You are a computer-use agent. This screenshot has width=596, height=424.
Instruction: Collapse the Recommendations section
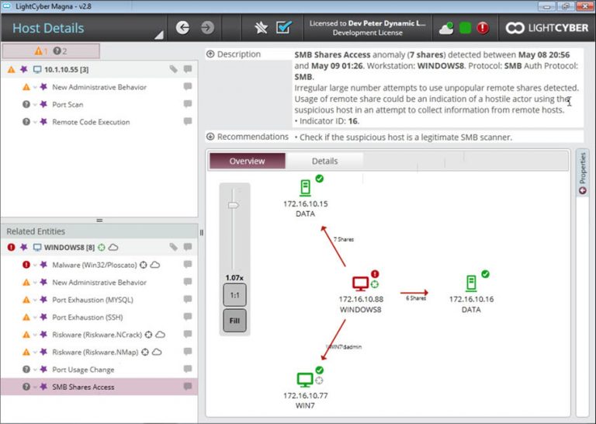click(210, 137)
